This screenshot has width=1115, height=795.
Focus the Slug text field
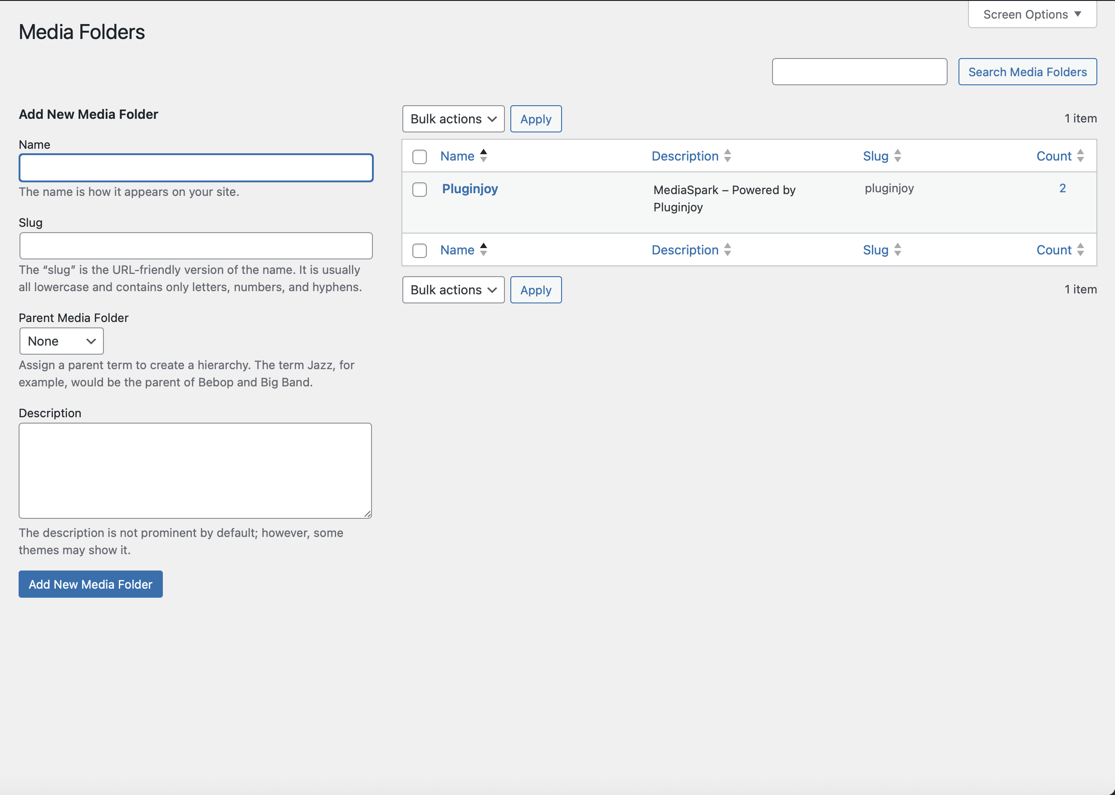[196, 246]
